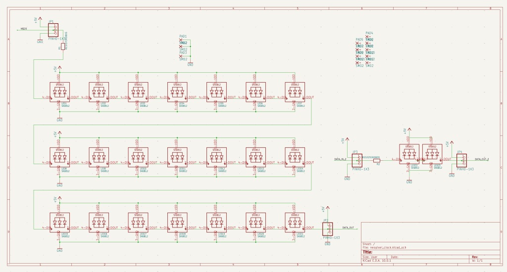Select resistor R1 below JP1
The width and height of the screenshot is (507, 272).
[63, 46]
